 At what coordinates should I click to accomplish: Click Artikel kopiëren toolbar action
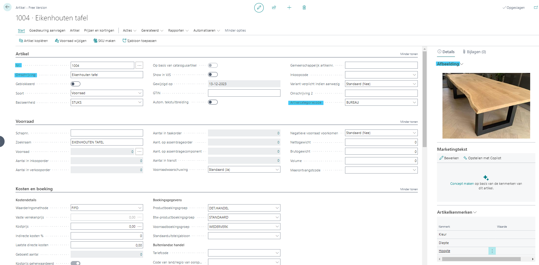(x=33, y=41)
